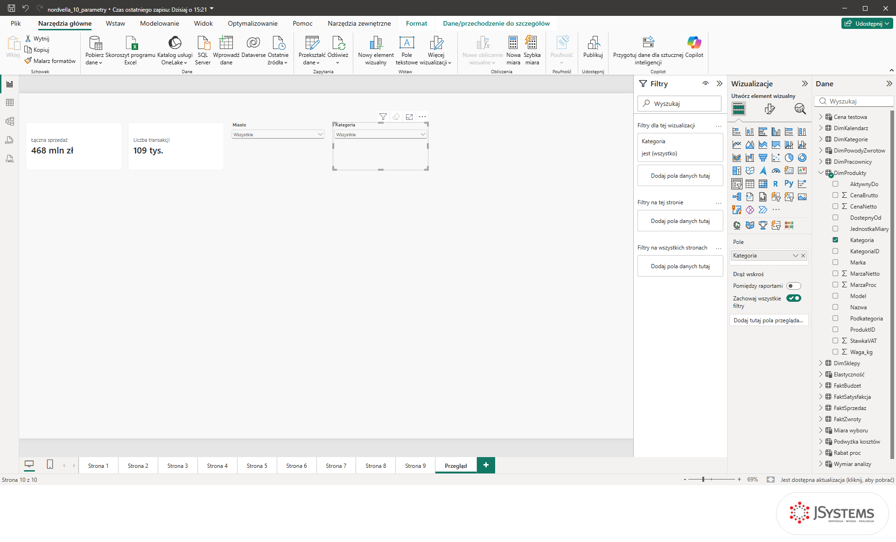Click Malarz formatów
The width and height of the screenshot is (896, 542).
pyautogui.click(x=50, y=61)
